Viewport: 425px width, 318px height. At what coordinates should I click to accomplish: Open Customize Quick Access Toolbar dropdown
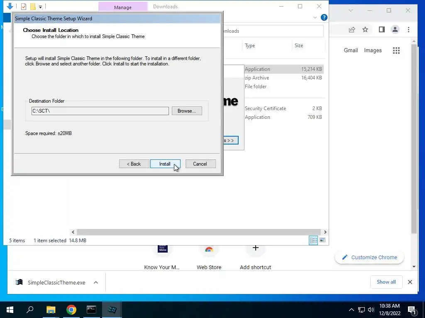click(x=40, y=7)
